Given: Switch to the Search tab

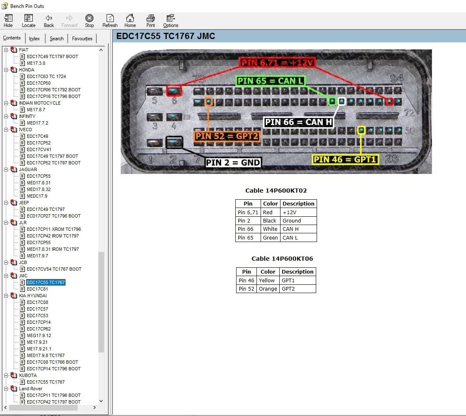Looking at the screenshot, I should 56,39.
